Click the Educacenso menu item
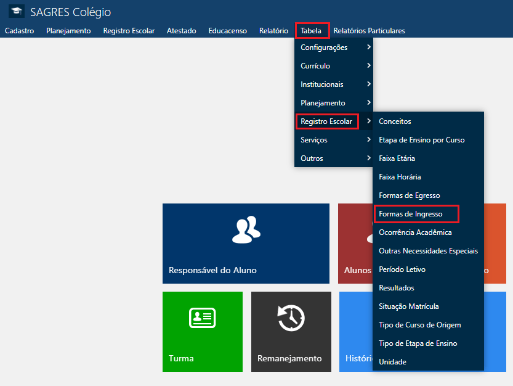Viewport: 513px width, 386px height. tap(227, 31)
